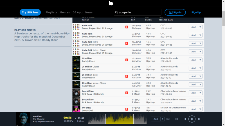The height and width of the screenshot is (126, 225).
Task: Mute the player volume
Action: [177, 119]
